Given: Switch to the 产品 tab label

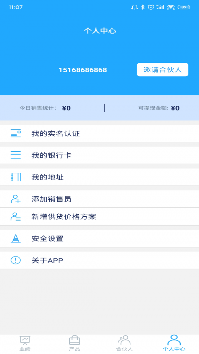Looking at the screenshot, I should [x=74, y=349].
